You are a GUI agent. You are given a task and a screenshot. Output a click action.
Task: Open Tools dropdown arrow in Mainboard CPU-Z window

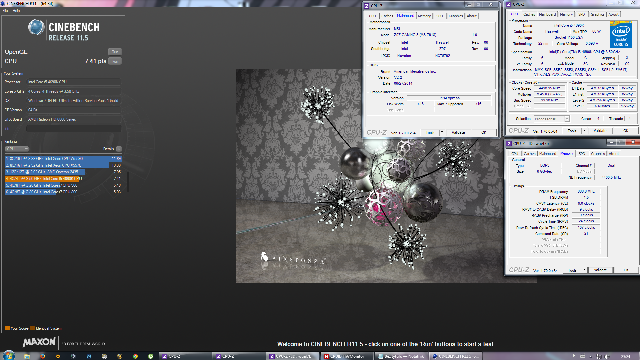pos(442,133)
